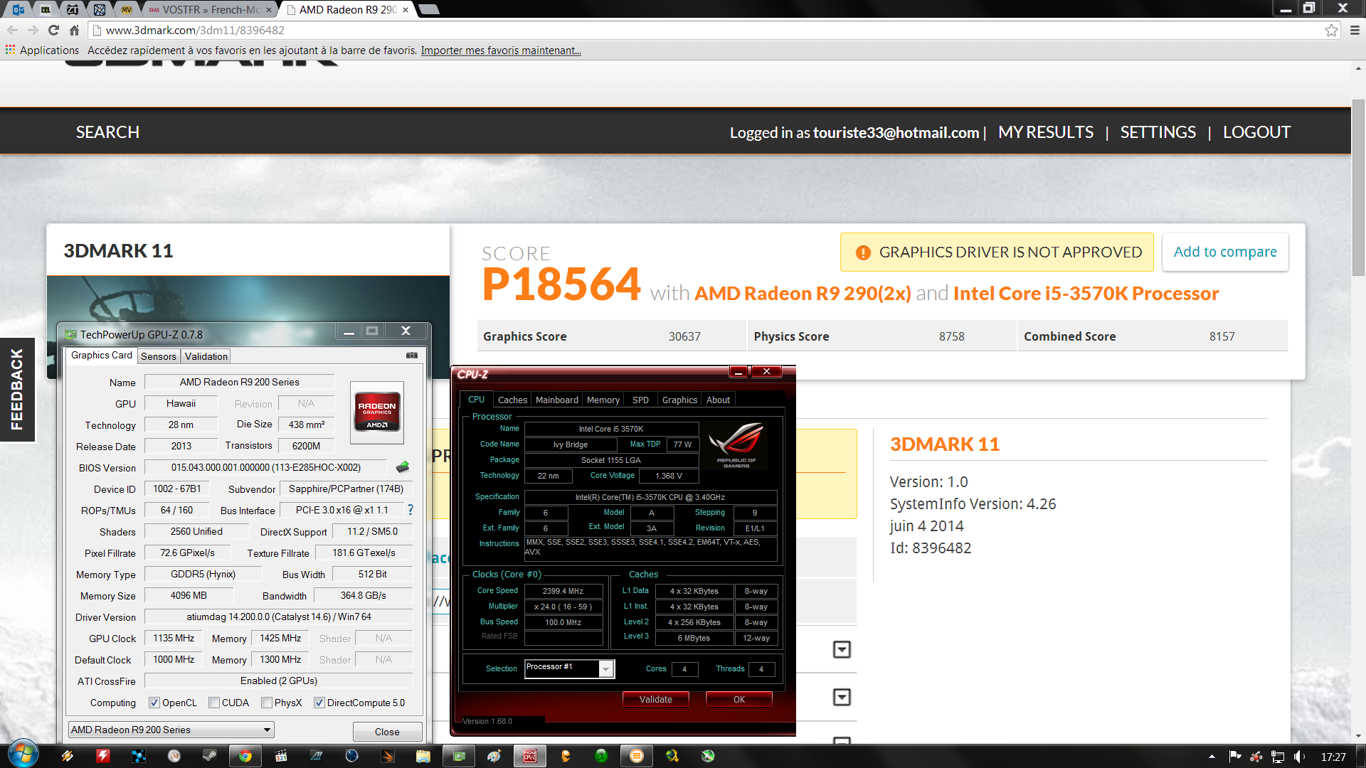Image resolution: width=1366 pixels, height=768 pixels.
Task: Click the GPU-Z Close button
Action: tap(387, 732)
